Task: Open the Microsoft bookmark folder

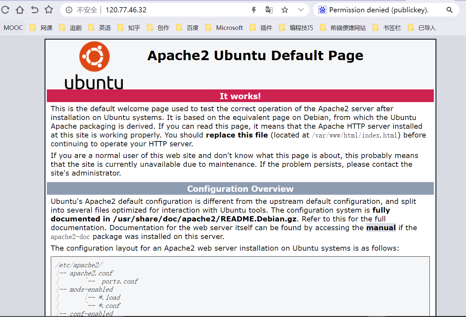Action: [x=224, y=28]
